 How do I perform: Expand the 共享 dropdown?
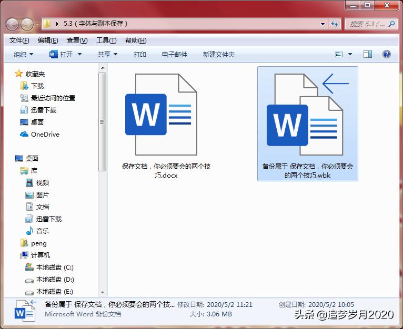[107, 54]
